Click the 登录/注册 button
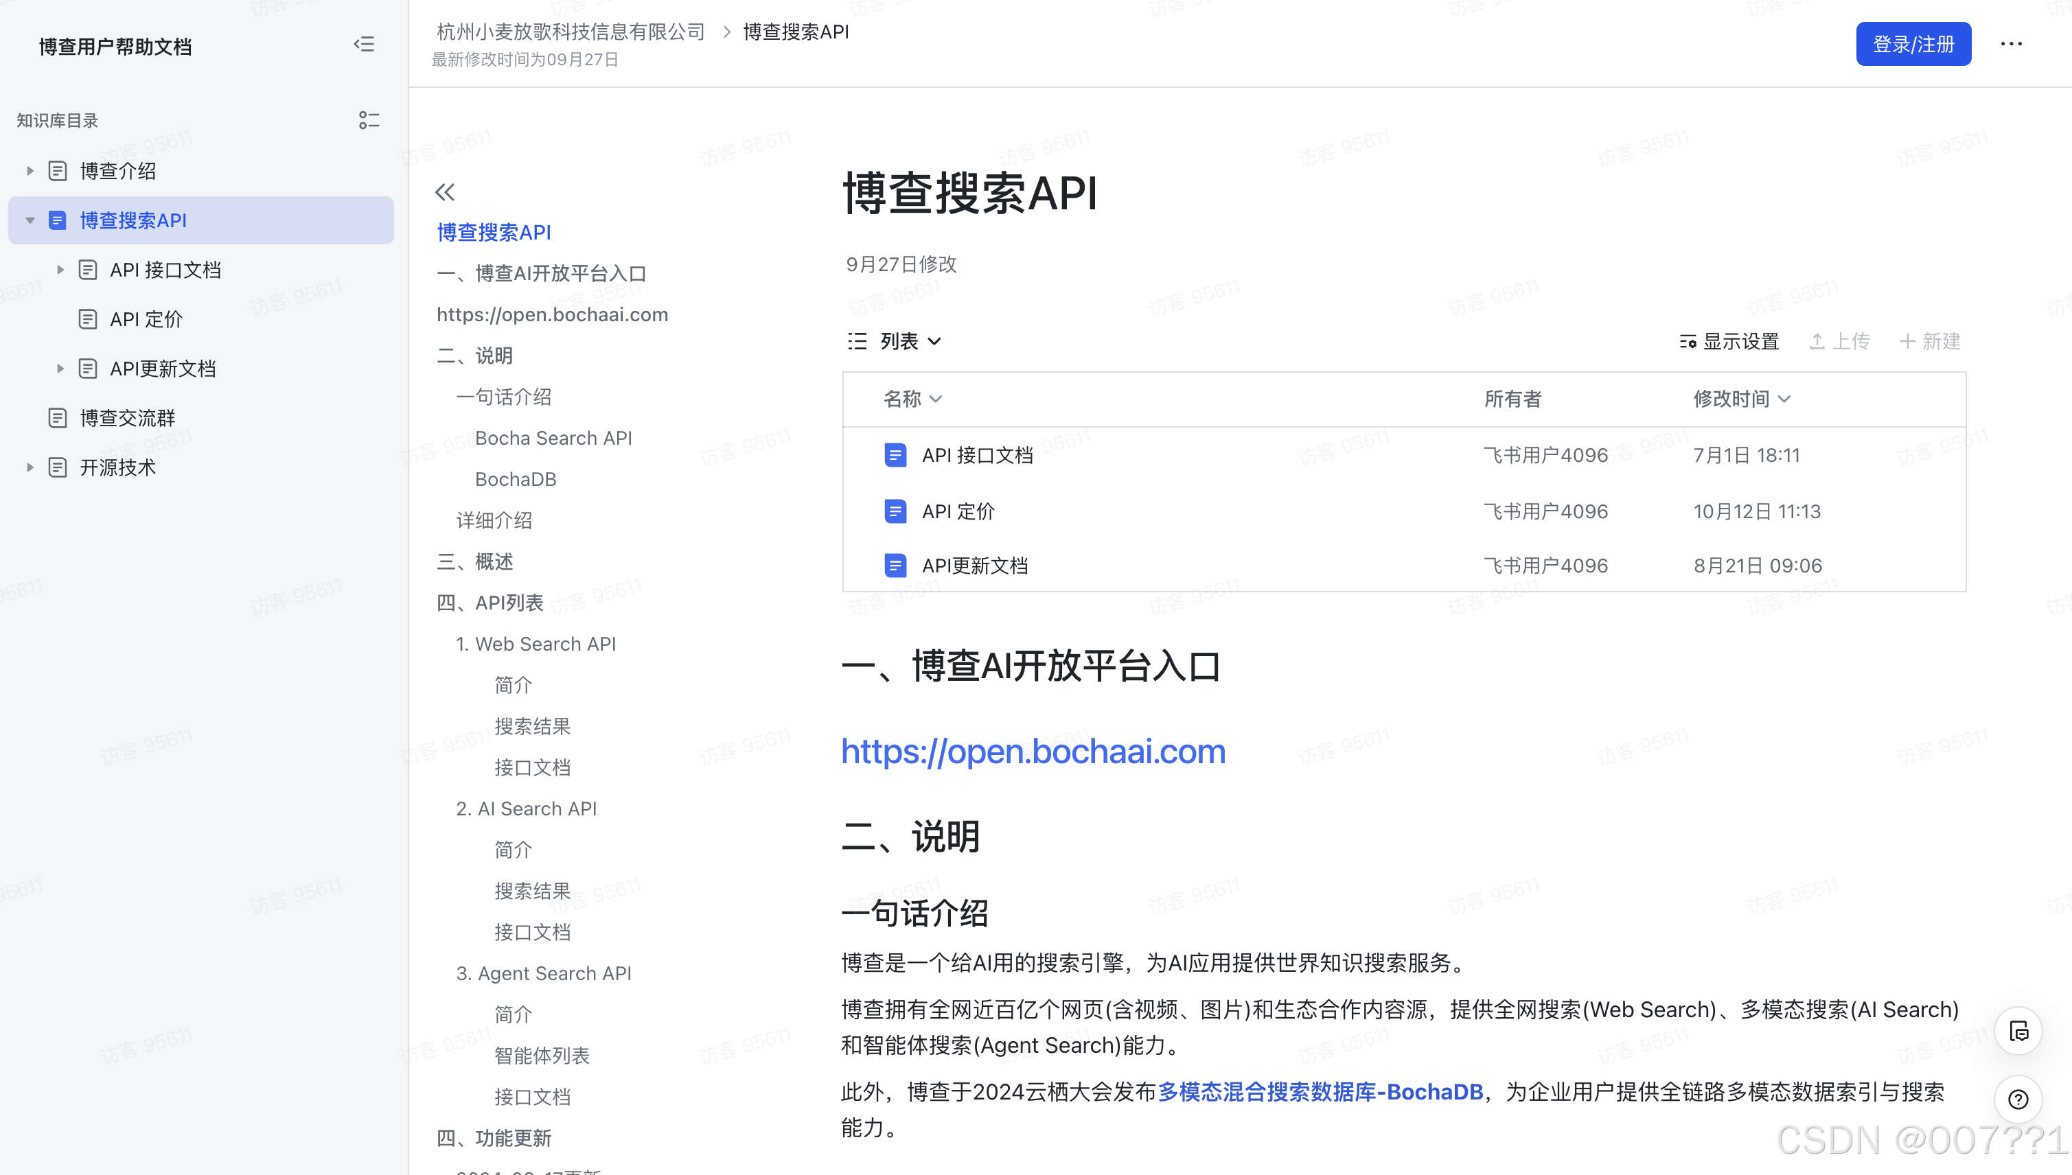 (1913, 43)
